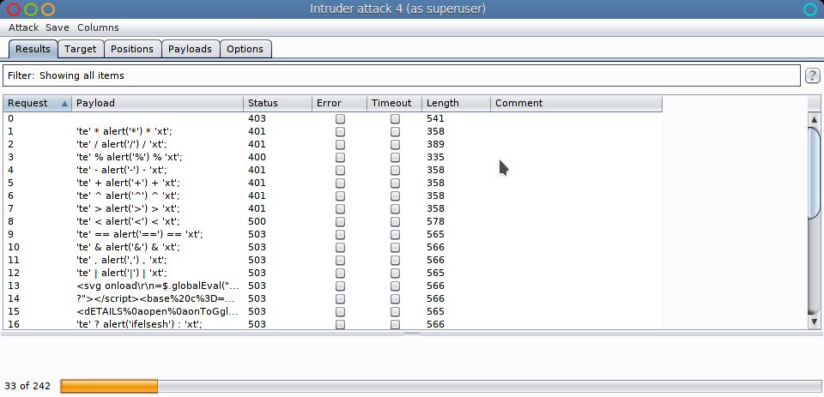Toggle Error checkbox for request 3
Image resolution: width=824 pixels, height=397 pixels.
pos(340,157)
